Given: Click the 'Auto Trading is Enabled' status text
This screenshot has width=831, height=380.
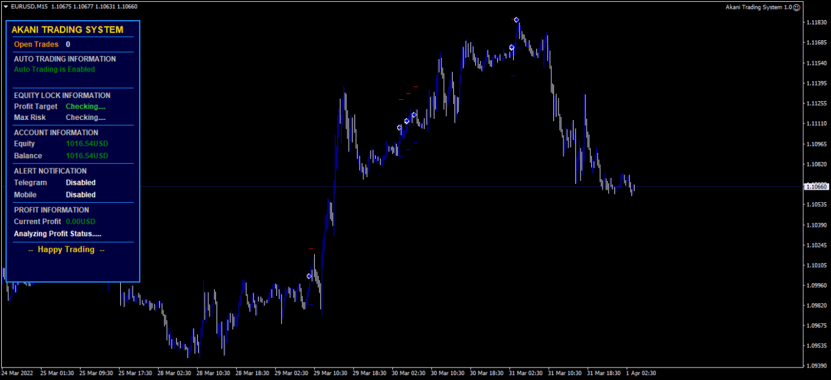Looking at the screenshot, I should tap(54, 70).
